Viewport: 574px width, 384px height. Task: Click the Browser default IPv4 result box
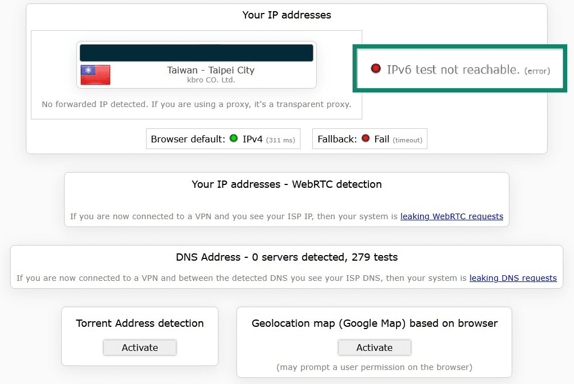pyautogui.click(x=223, y=138)
